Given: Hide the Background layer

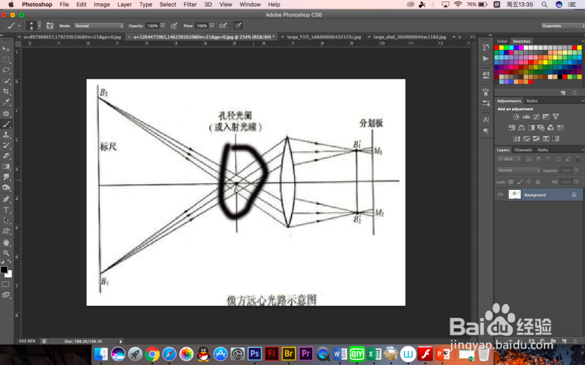Looking at the screenshot, I should tap(501, 194).
